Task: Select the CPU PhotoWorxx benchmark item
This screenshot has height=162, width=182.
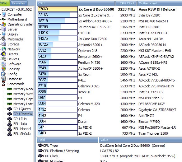Action: 23,114
